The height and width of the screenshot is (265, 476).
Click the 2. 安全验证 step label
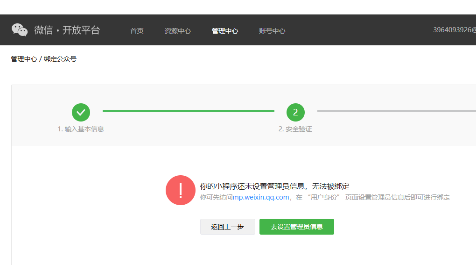click(295, 129)
